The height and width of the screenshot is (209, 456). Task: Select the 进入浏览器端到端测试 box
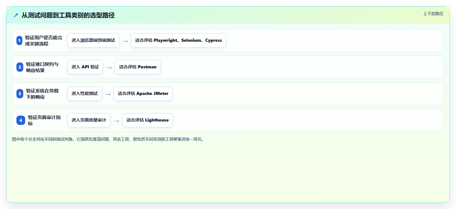tap(93, 41)
